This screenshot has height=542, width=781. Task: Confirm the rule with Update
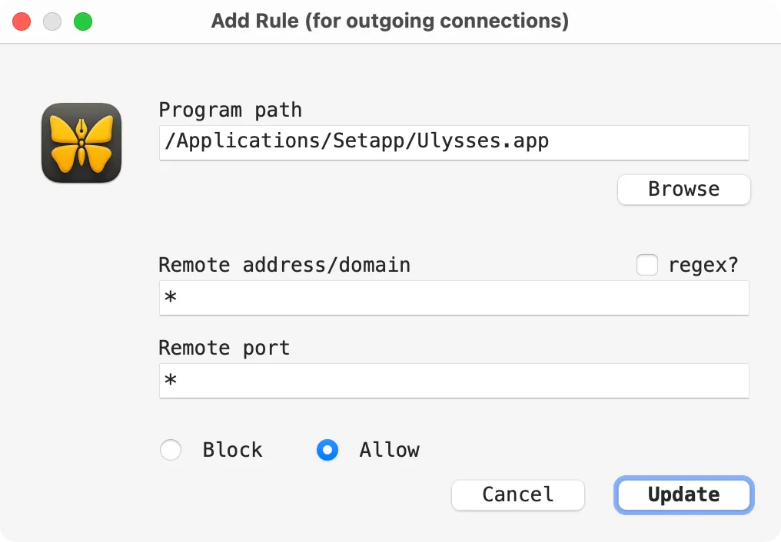(x=684, y=494)
